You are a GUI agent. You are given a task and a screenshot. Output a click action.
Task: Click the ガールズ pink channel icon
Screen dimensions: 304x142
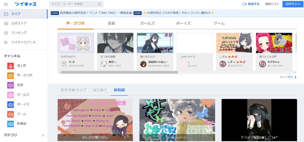point(10,95)
